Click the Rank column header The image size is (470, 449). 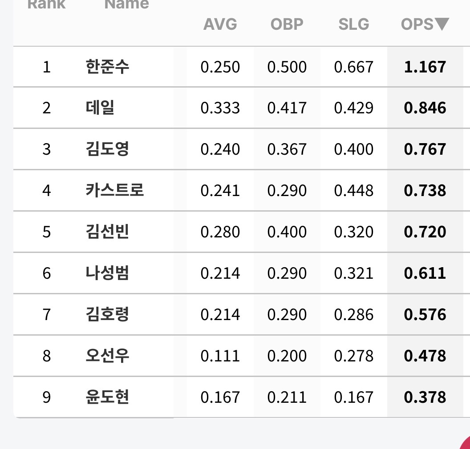[x=46, y=4]
